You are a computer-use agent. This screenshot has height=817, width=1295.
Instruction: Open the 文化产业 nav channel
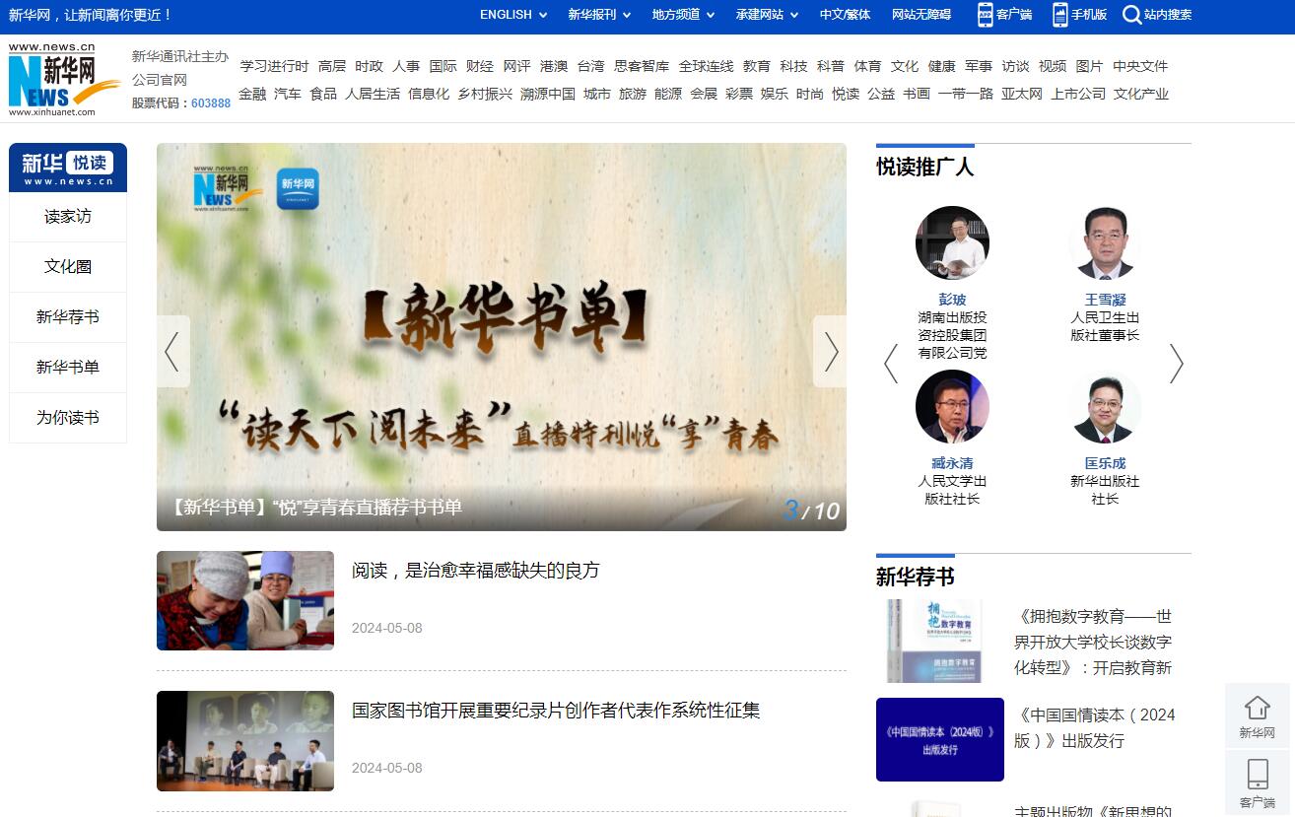click(x=1141, y=94)
